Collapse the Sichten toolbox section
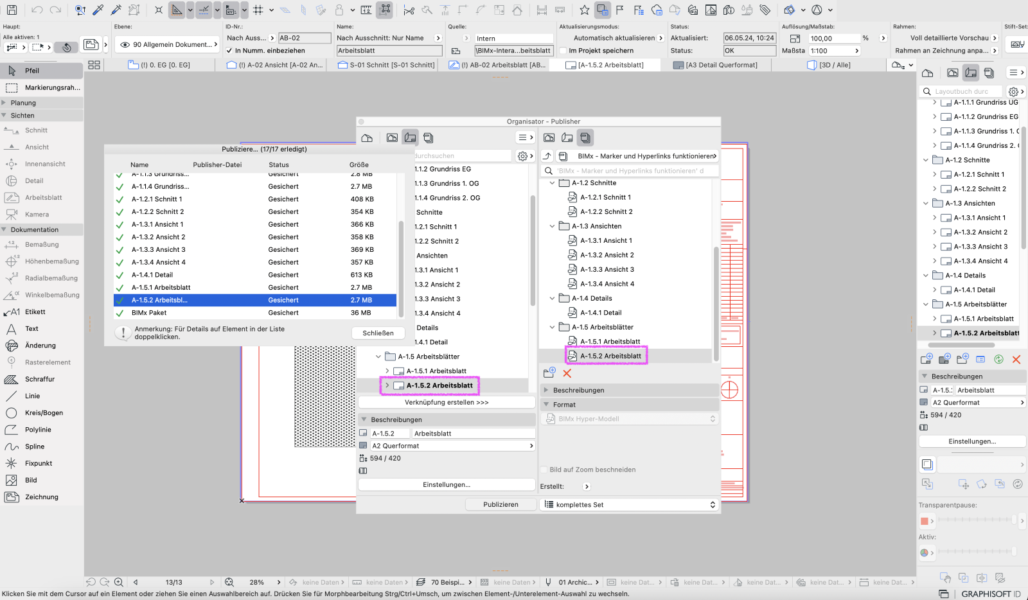Viewport: 1028px width, 600px height. click(x=4, y=116)
